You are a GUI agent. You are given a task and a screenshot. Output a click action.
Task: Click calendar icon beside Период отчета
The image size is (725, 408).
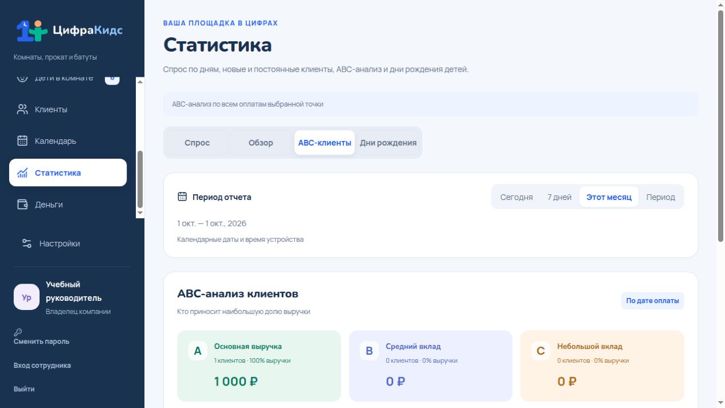point(182,197)
